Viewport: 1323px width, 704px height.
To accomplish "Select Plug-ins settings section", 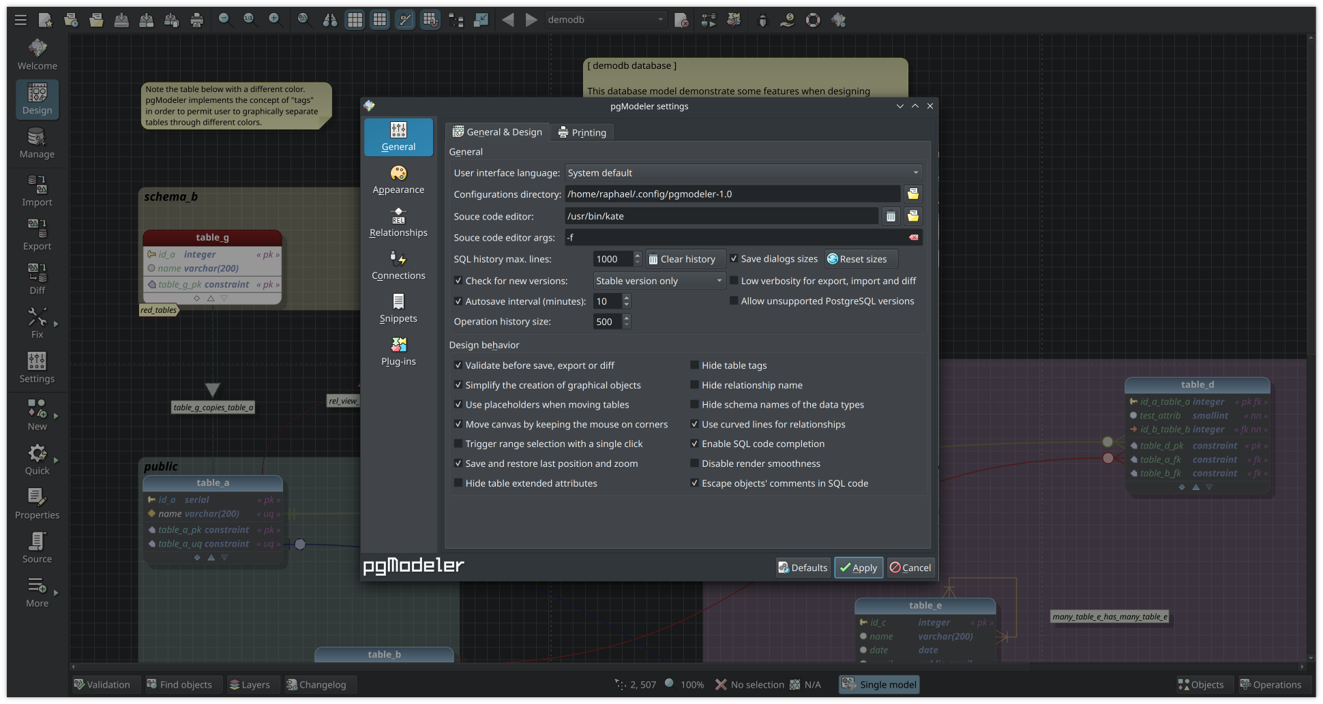I will tap(398, 352).
